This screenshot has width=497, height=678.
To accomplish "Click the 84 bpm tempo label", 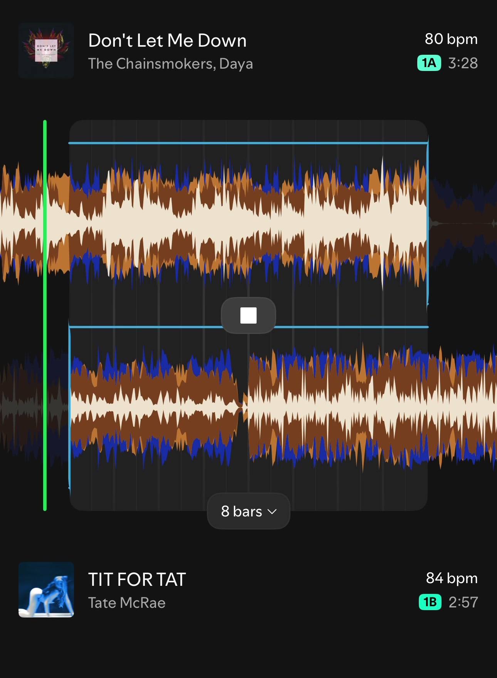I will pos(452,578).
